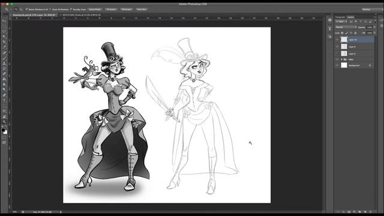
Task: Select the Move tool
Action: point(4,20)
